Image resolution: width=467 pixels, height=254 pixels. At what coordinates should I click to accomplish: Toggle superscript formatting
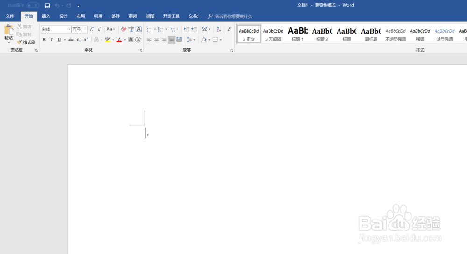(x=86, y=40)
